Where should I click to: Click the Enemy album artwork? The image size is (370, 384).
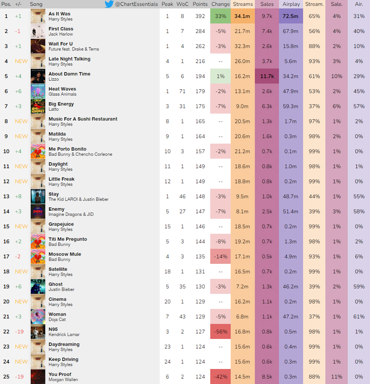click(38, 211)
